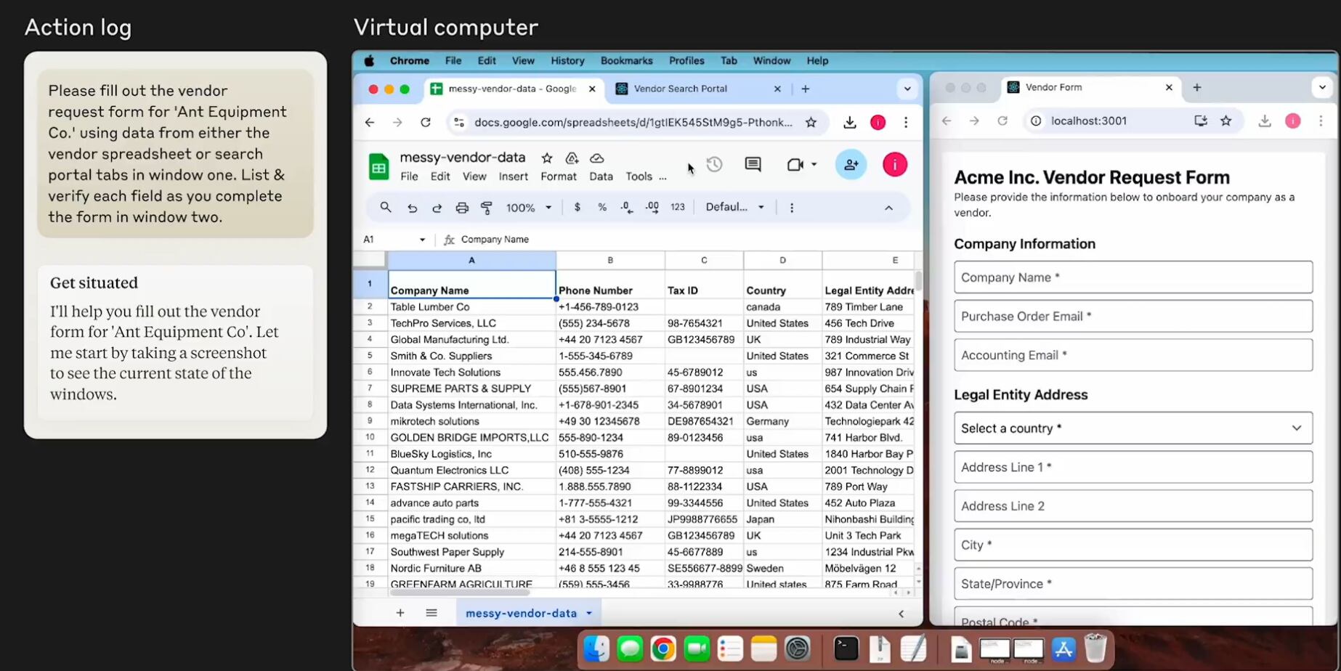Select the paint format tool
Screen dimensions: 1341x671
(486, 208)
